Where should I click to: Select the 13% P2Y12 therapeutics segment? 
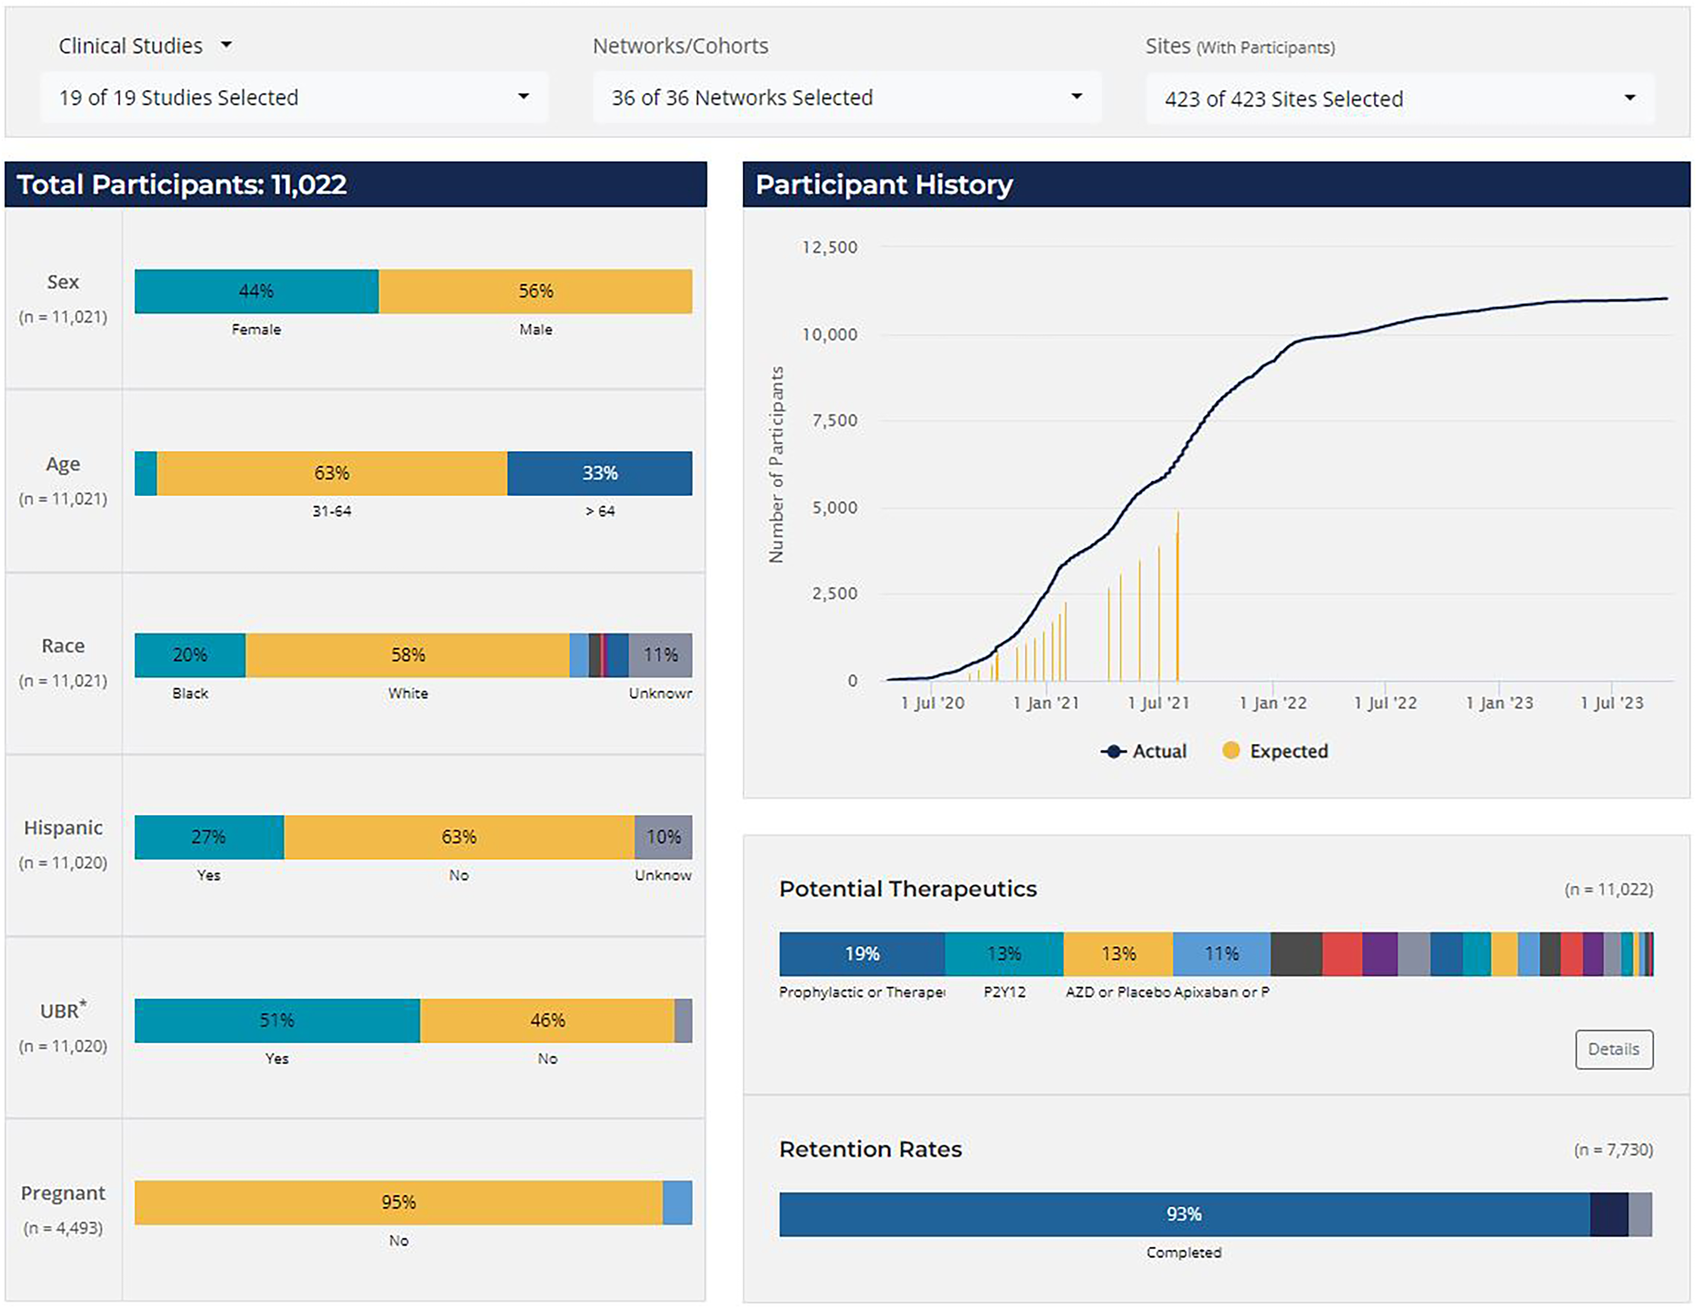coord(1004,954)
